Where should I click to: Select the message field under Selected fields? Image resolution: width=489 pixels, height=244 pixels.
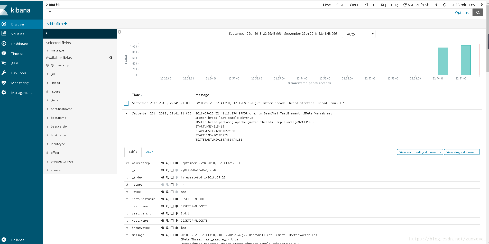tap(57, 50)
